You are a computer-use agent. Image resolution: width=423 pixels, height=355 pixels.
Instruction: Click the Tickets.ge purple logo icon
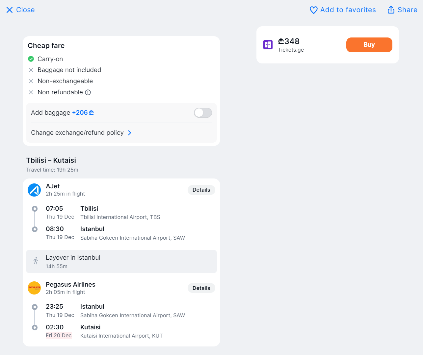[x=268, y=45]
